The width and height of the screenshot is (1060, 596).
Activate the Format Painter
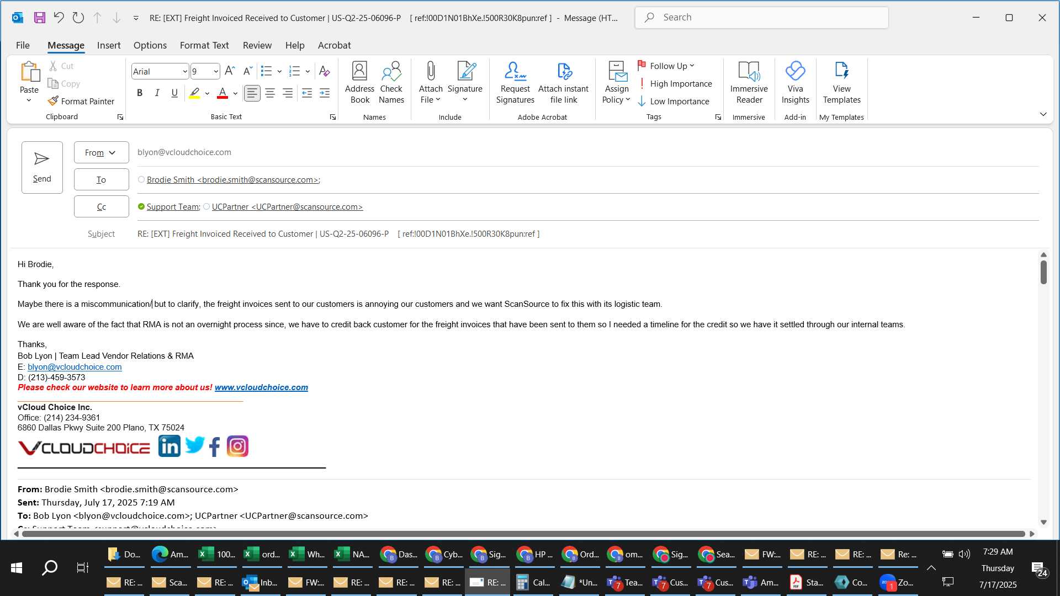click(81, 101)
